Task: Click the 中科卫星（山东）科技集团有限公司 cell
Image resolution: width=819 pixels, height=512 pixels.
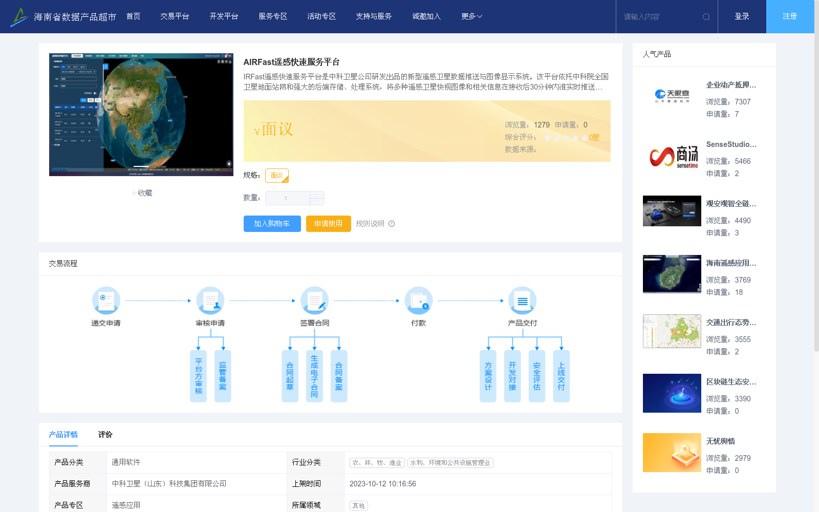Action: (169, 484)
